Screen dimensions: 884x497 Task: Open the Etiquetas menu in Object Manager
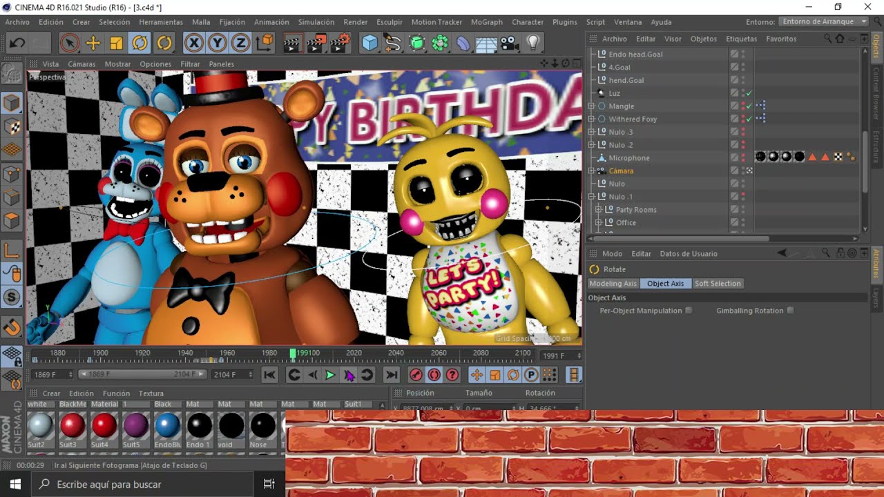pyautogui.click(x=742, y=39)
